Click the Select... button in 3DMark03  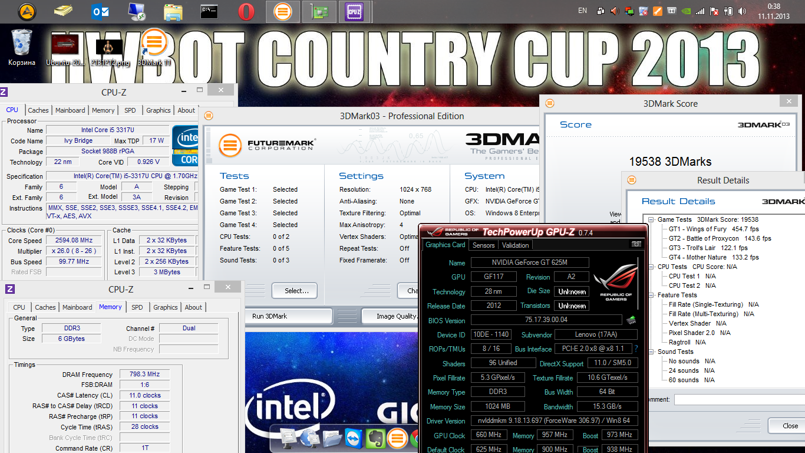click(294, 291)
